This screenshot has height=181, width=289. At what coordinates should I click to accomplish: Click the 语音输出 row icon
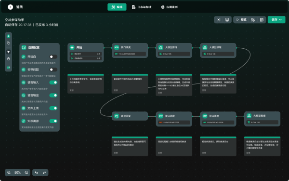click(x=24, y=95)
